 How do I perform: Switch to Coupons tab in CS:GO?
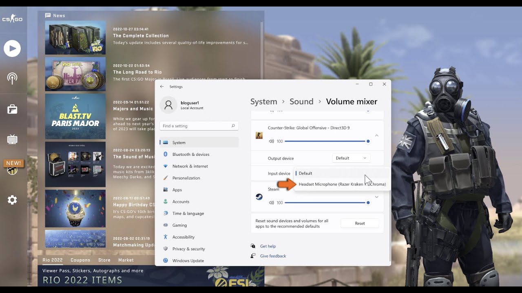[x=80, y=260]
